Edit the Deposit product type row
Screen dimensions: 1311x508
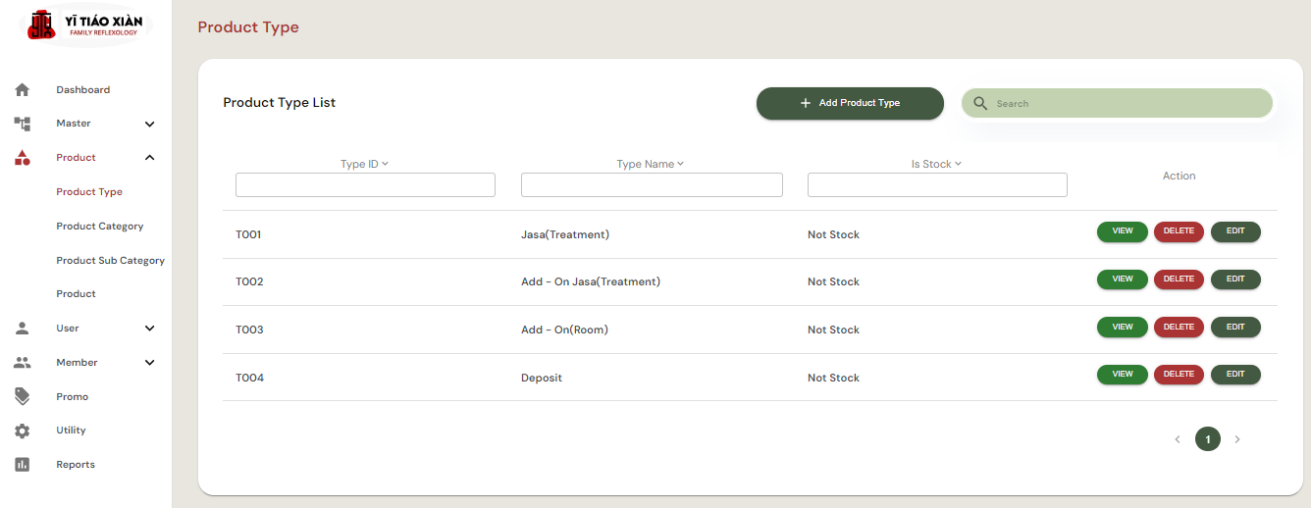tap(1235, 375)
